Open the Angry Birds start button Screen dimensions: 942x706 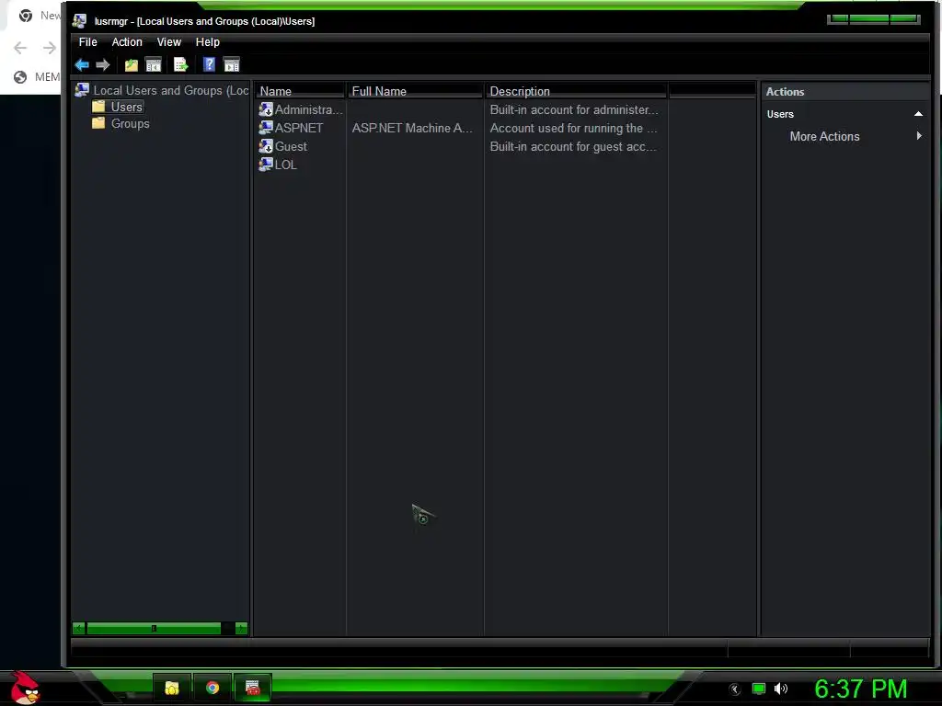25,688
